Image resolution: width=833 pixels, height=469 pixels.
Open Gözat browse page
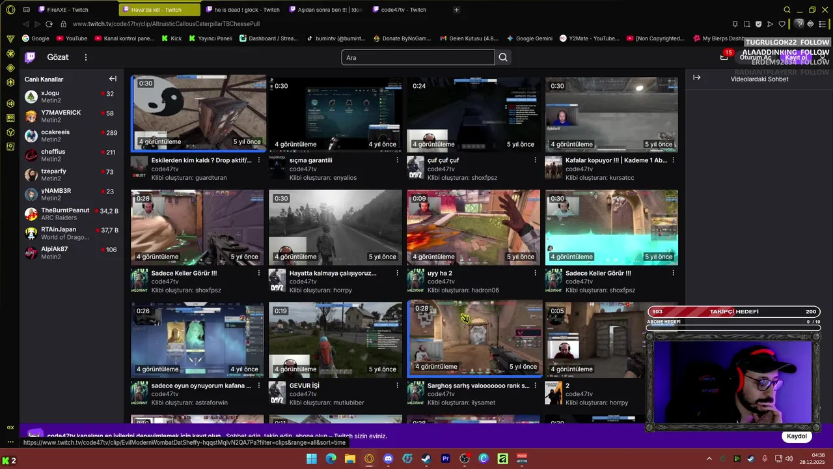[58, 57]
